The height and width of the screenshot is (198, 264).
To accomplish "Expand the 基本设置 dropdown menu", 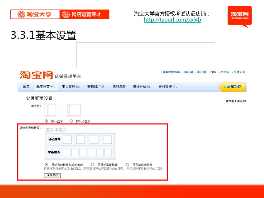I will point(46,87).
